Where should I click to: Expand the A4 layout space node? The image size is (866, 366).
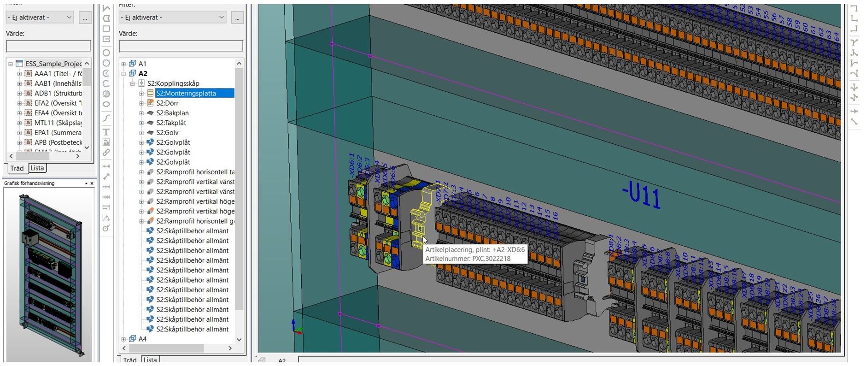coord(123,339)
